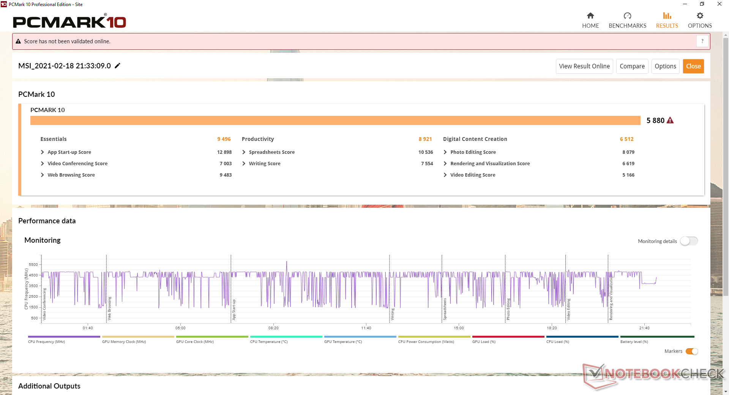
Task: Toggle GPU Memory Clock (MHz) legend line
Action: pos(138,337)
